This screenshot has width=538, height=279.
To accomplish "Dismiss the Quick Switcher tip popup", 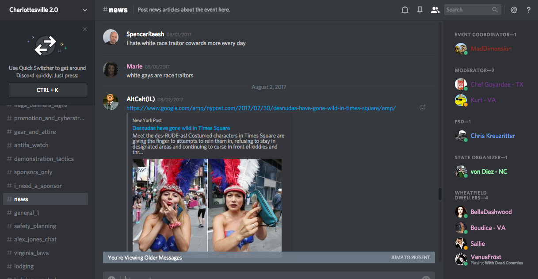I will tap(85, 29).
